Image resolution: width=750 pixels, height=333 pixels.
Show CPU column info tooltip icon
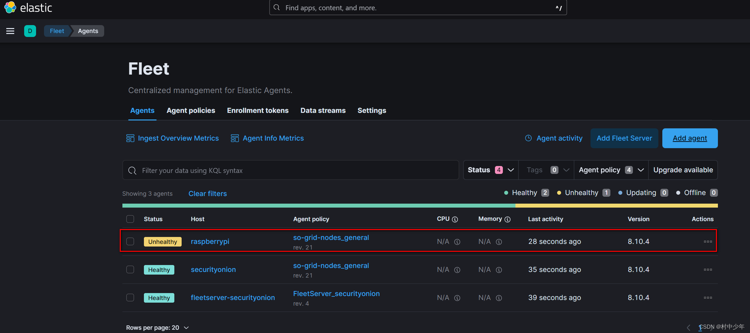coord(455,219)
